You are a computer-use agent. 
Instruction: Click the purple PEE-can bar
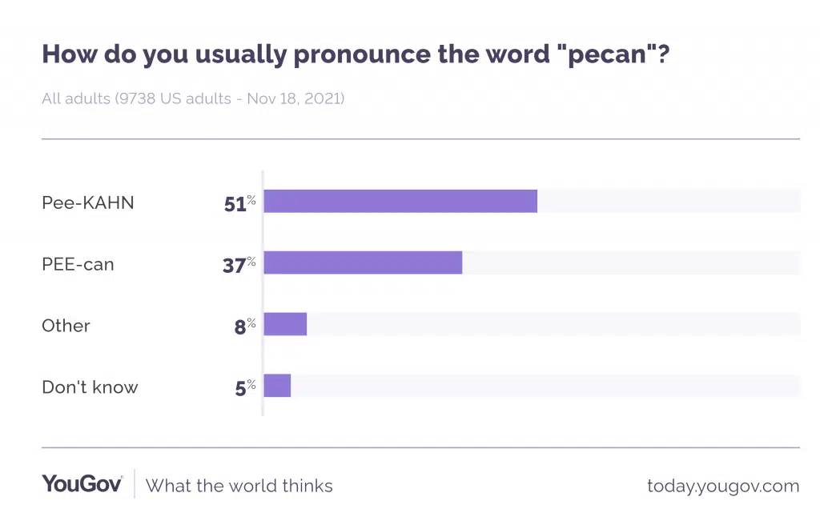(363, 263)
